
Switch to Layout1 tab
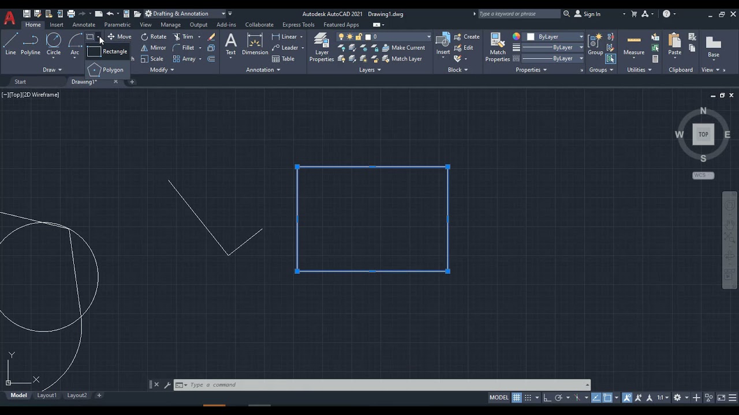(x=47, y=395)
